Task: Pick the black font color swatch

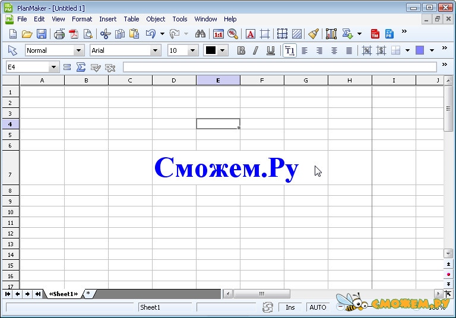Action: 211,50
